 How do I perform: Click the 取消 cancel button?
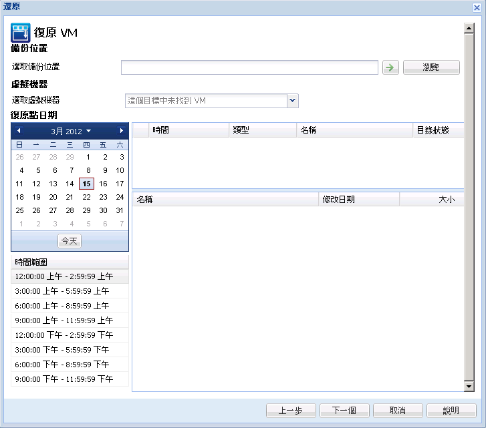point(398,411)
